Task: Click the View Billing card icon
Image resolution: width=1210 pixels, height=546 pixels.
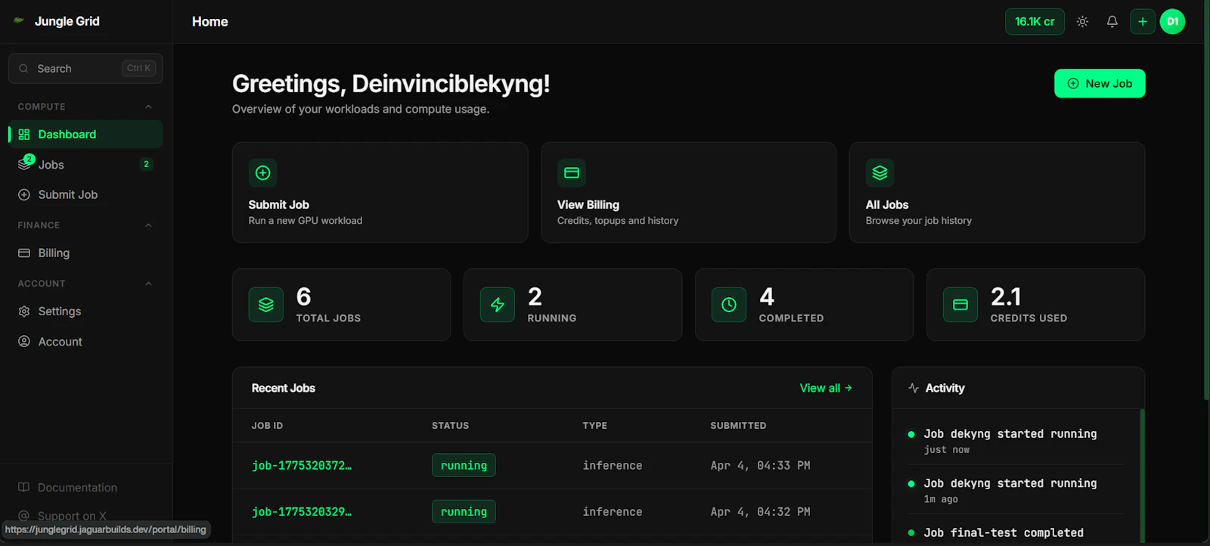Action: pos(572,173)
